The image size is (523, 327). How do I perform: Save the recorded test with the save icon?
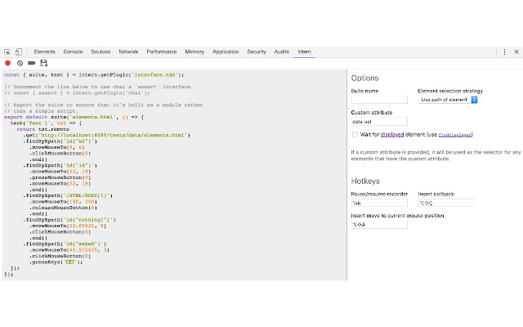point(43,63)
